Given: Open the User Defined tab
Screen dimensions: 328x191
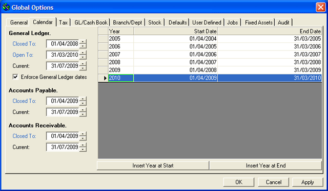Looking at the screenshot, I should [207, 22].
